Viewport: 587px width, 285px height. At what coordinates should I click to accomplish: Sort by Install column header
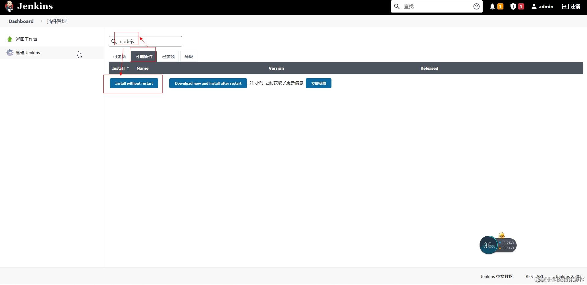(121, 68)
